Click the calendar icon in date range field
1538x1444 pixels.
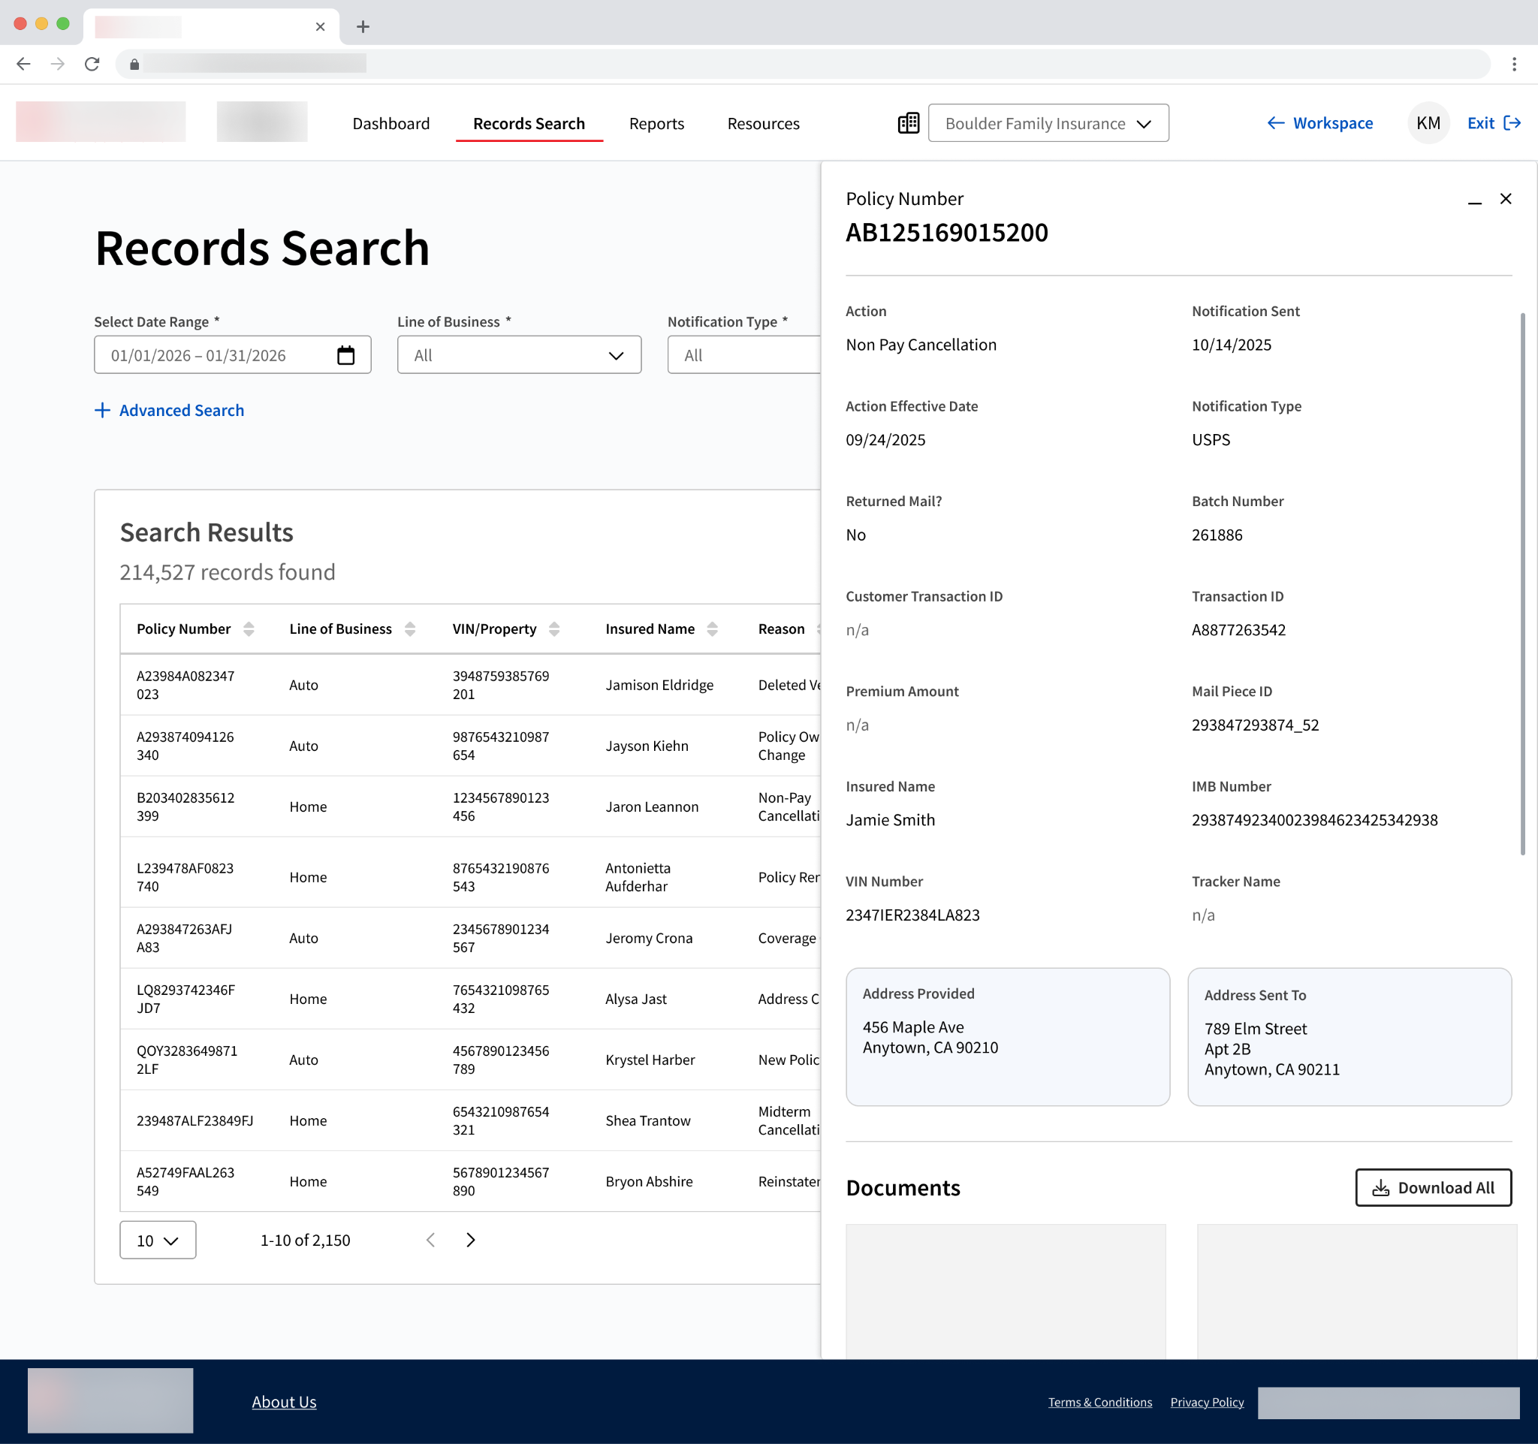pos(345,355)
